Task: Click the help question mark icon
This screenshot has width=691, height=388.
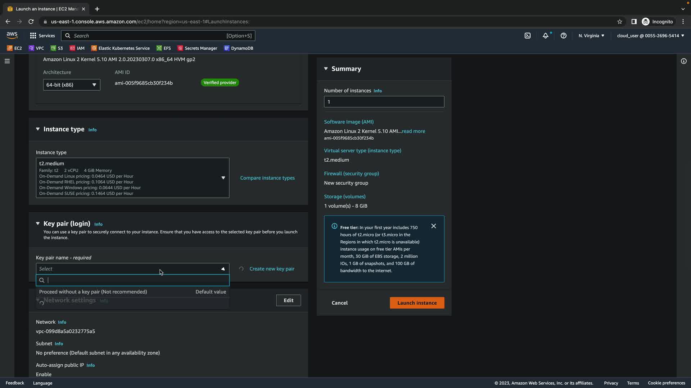Action: 564,36
